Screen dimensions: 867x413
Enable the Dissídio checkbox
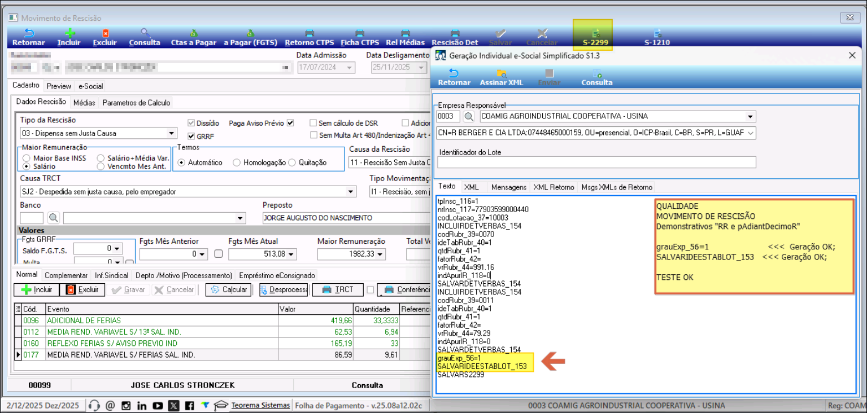(x=191, y=123)
